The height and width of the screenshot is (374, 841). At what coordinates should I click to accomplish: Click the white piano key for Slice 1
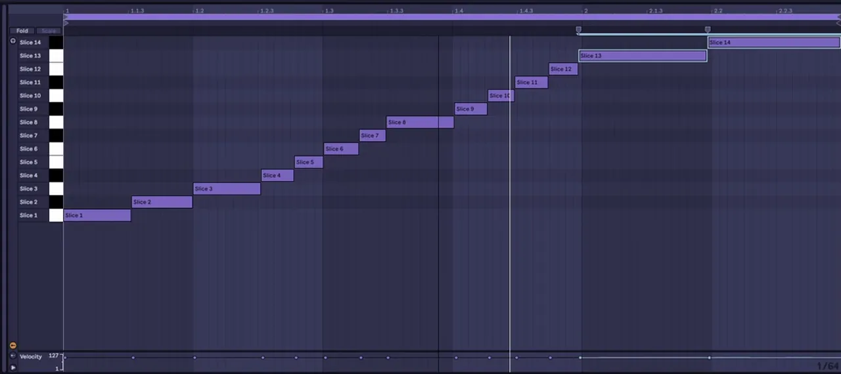57,215
